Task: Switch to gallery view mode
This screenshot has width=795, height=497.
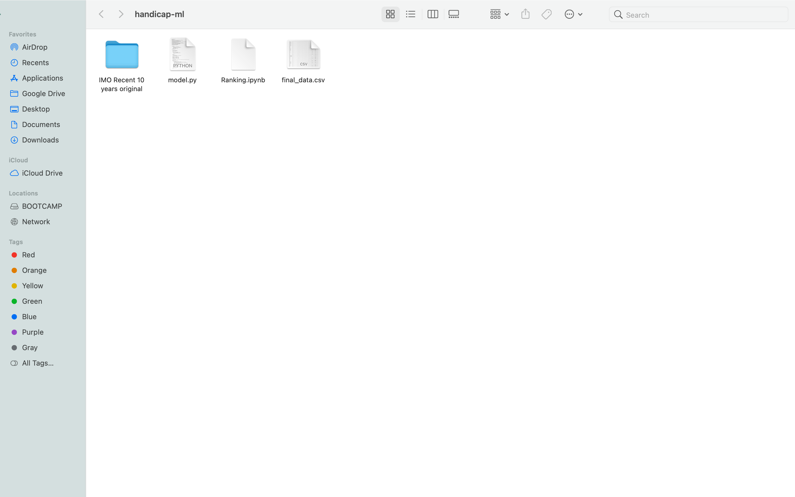Action: 454,14
